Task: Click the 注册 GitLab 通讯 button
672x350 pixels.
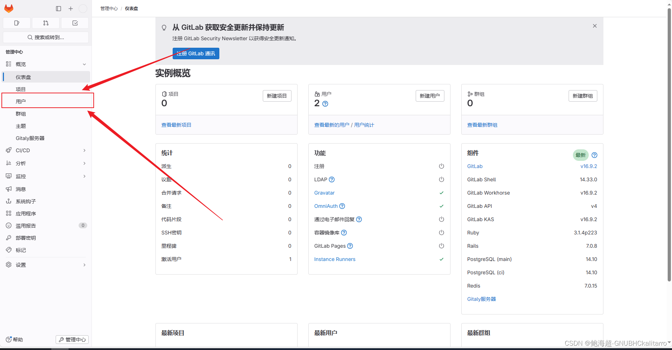Action: [196, 53]
